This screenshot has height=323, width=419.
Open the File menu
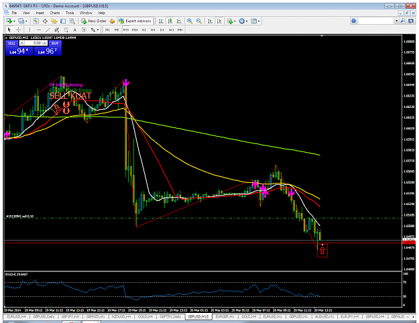click(x=14, y=13)
